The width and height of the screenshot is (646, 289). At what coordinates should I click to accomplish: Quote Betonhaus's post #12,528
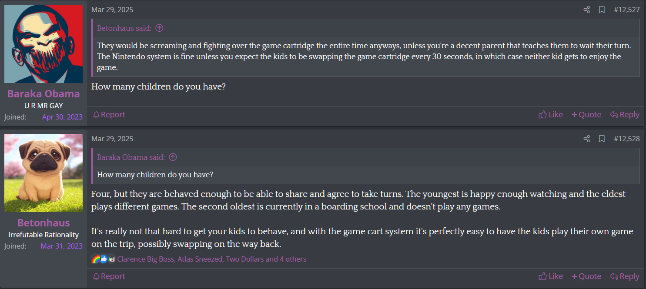586,276
